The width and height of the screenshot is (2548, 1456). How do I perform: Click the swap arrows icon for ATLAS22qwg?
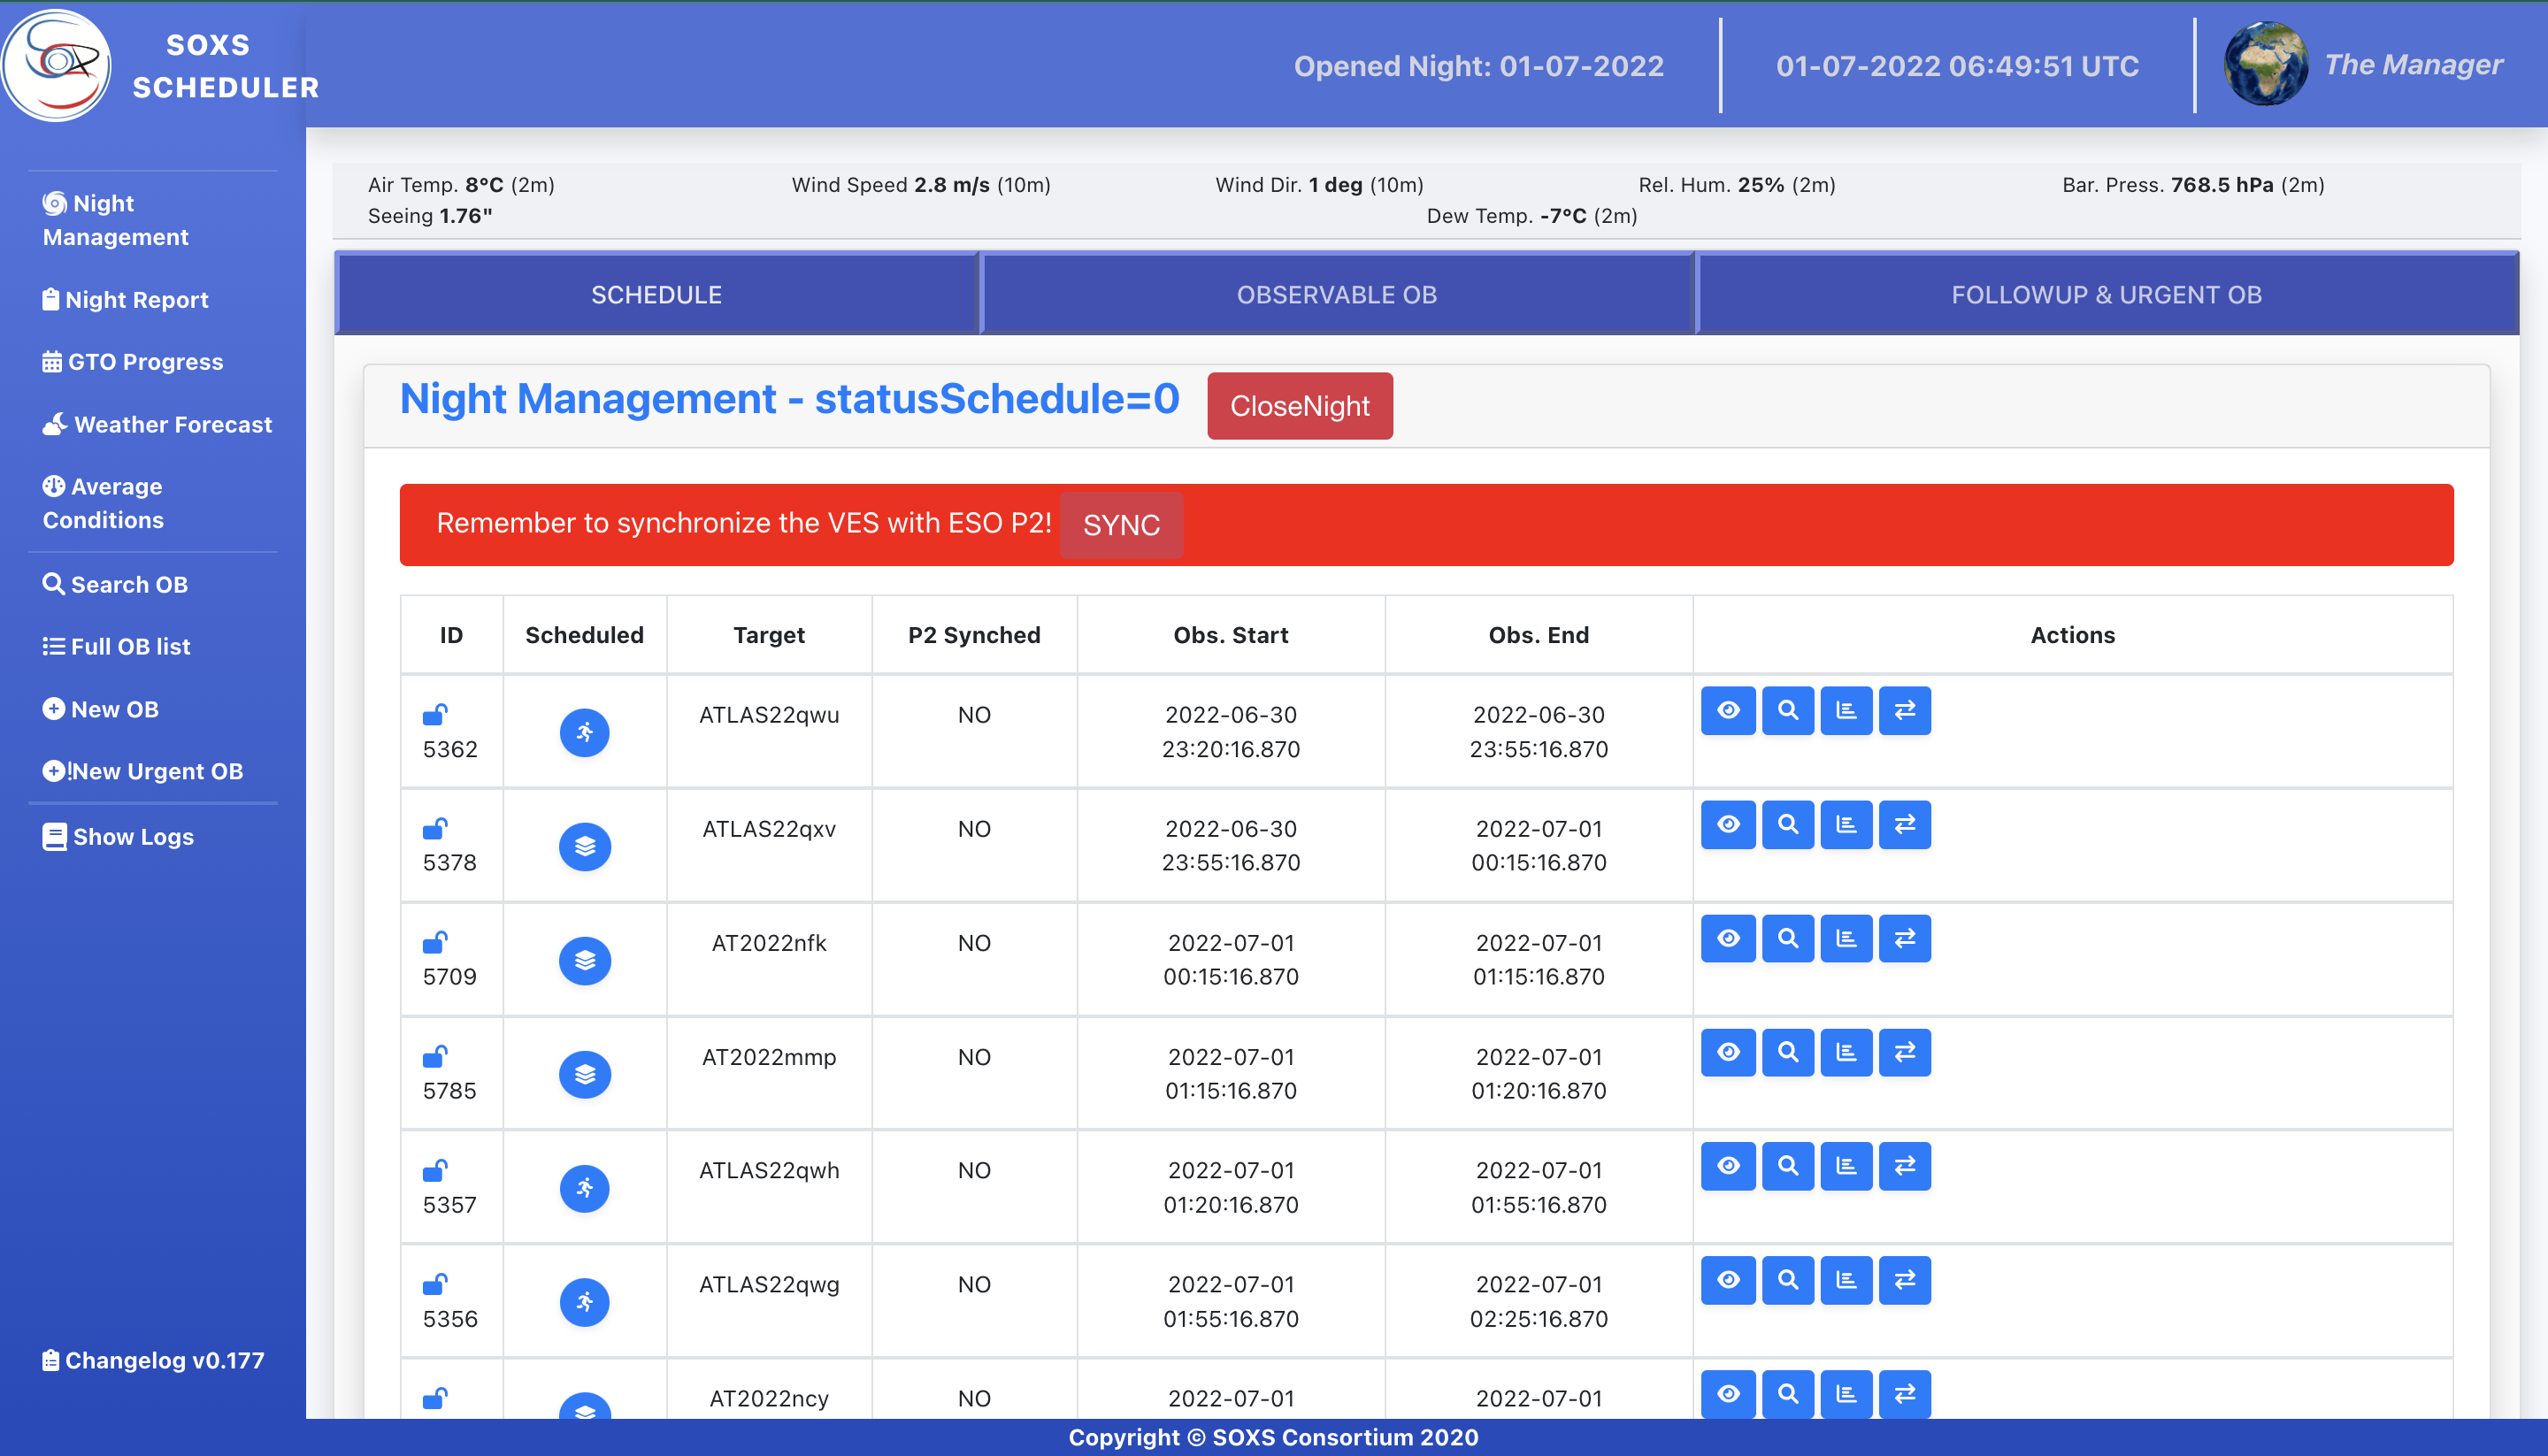(1904, 1280)
